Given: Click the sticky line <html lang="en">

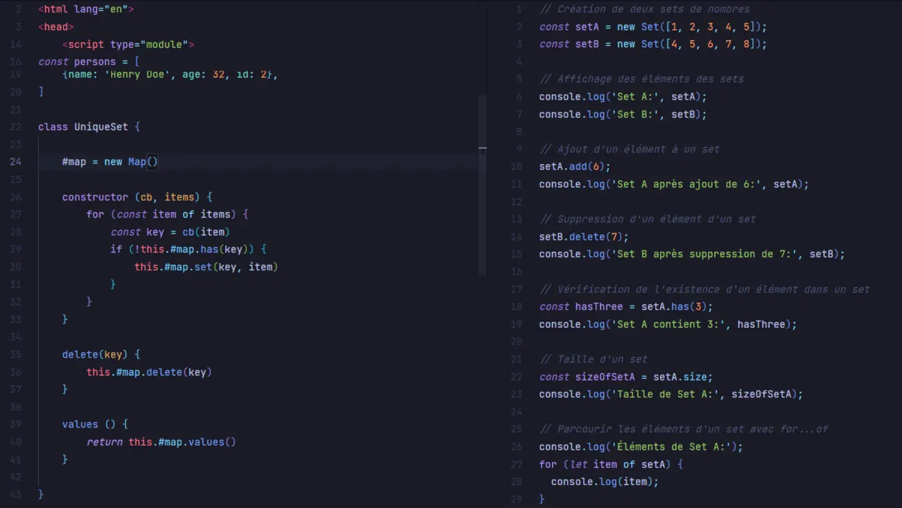Looking at the screenshot, I should point(86,9).
